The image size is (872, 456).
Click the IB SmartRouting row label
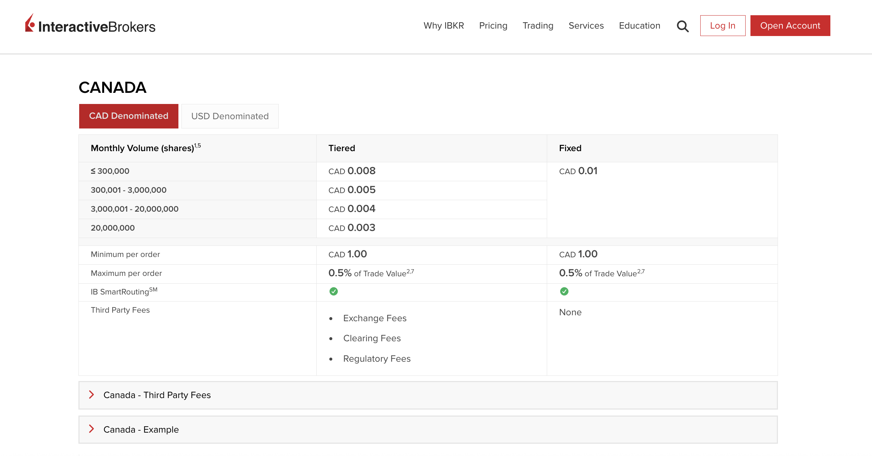click(x=124, y=291)
